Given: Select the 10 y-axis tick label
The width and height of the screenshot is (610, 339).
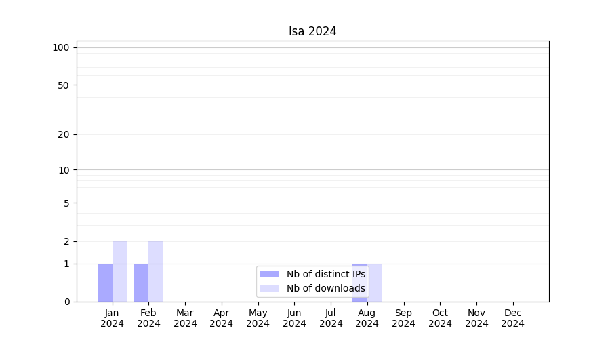Looking at the screenshot, I should [64, 170].
